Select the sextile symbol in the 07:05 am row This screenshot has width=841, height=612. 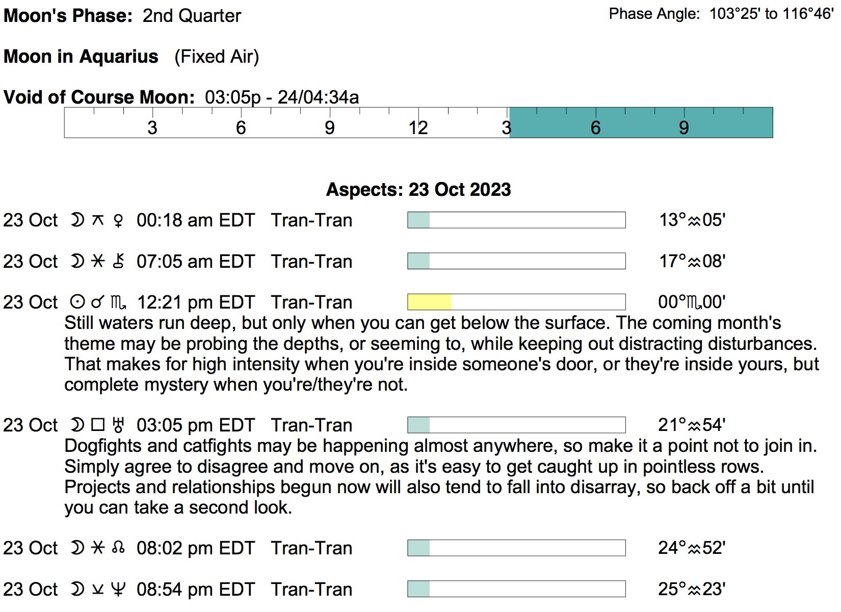point(98,261)
